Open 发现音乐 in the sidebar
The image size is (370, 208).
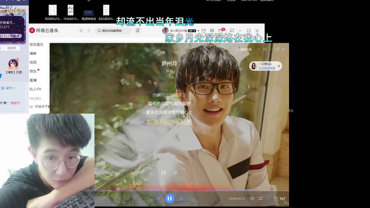coord(36,44)
